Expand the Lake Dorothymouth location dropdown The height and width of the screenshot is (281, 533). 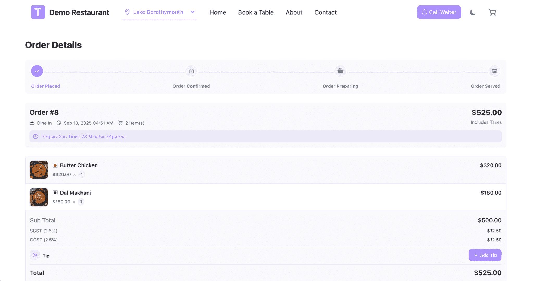click(x=158, y=12)
